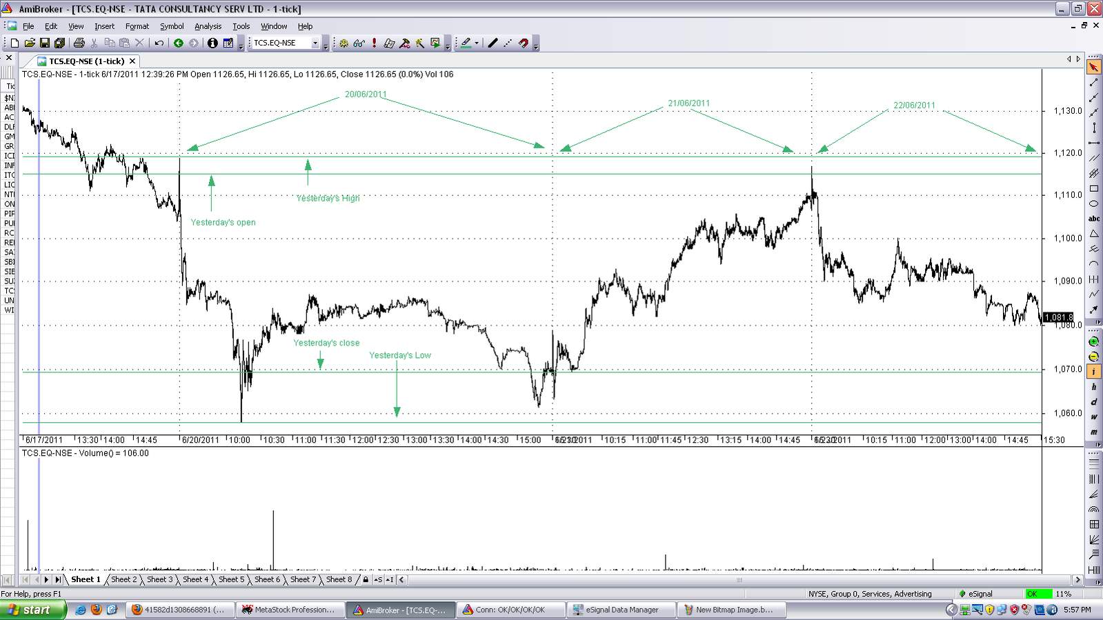Switch to monthly interval with 'm' button
Image resolution: width=1103 pixels, height=620 pixels.
(x=1094, y=432)
